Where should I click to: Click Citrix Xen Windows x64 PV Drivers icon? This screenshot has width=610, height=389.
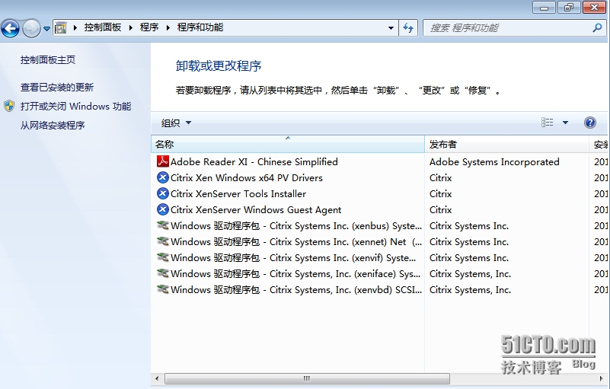pos(163,177)
